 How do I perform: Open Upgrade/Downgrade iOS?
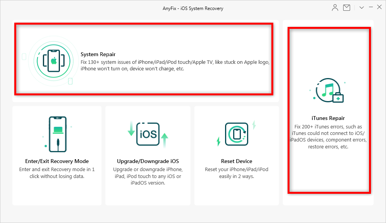pos(148,161)
